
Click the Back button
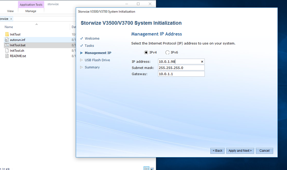click(x=217, y=151)
